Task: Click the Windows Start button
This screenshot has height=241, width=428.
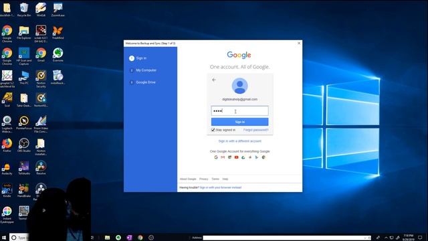Action: pos(4,238)
